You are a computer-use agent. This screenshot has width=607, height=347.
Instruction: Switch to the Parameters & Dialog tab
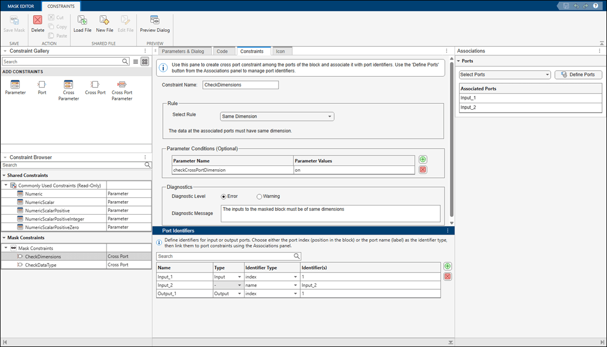point(183,51)
